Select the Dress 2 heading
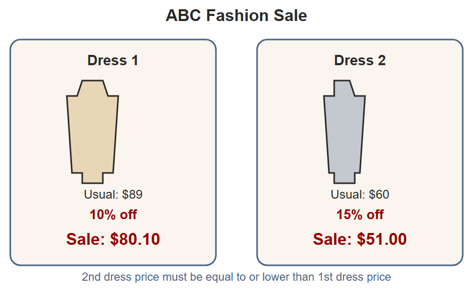 (359, 60)
